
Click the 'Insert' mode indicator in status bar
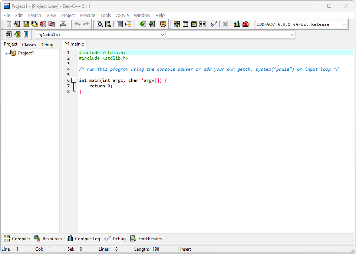tap(185, 249)
